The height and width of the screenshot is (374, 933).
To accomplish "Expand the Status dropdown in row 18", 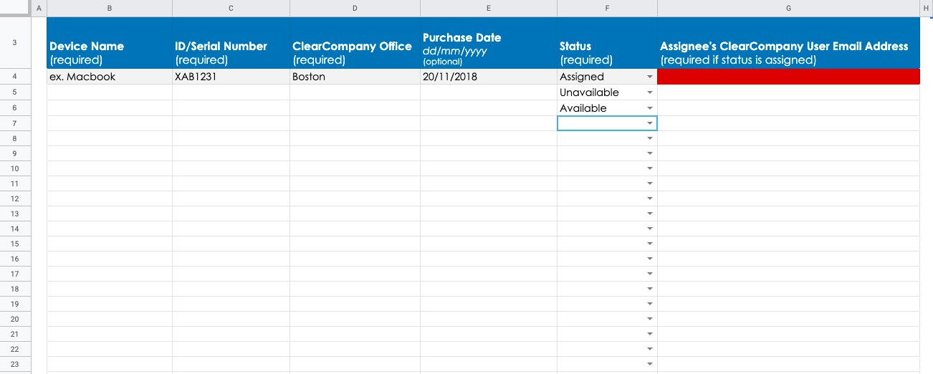I will coord(650,289).
